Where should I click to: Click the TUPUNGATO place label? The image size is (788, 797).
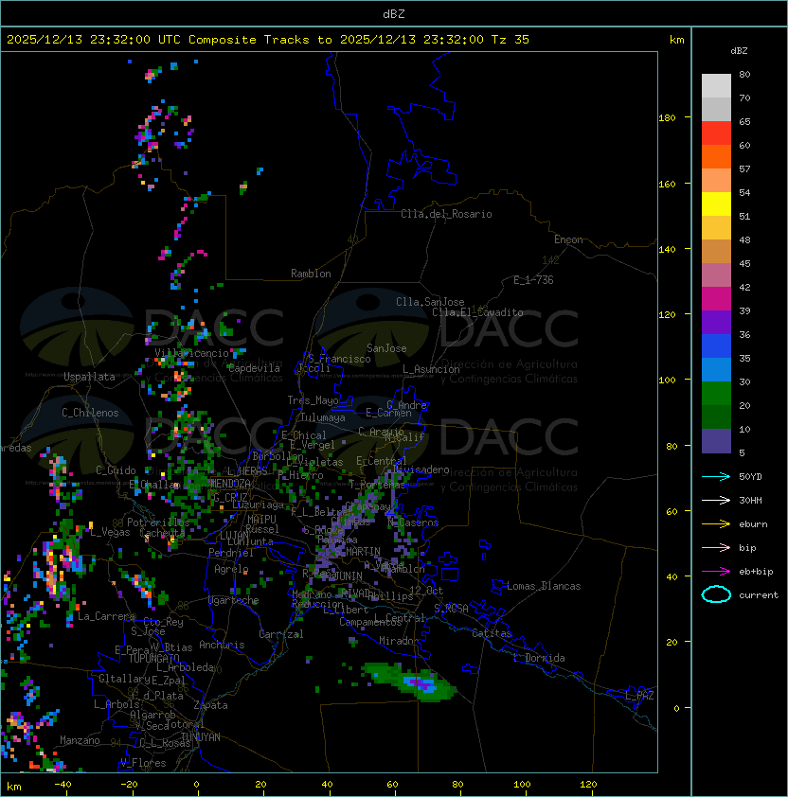153,659
